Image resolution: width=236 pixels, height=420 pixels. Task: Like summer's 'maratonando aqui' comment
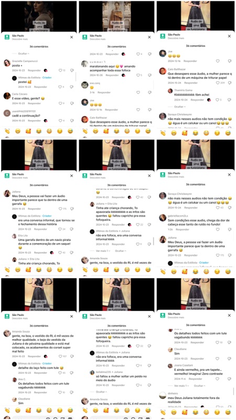[138, 75]
